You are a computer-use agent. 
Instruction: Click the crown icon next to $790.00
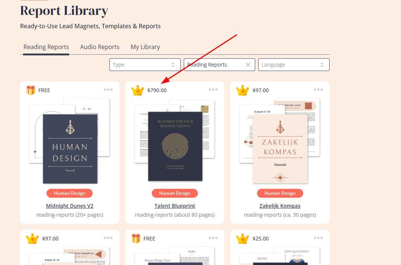tap(138, 90)
